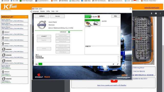Click the ECU connector pinout image
Screen dimensions: 164x92
pyautogui.click(x=143, y=40)
